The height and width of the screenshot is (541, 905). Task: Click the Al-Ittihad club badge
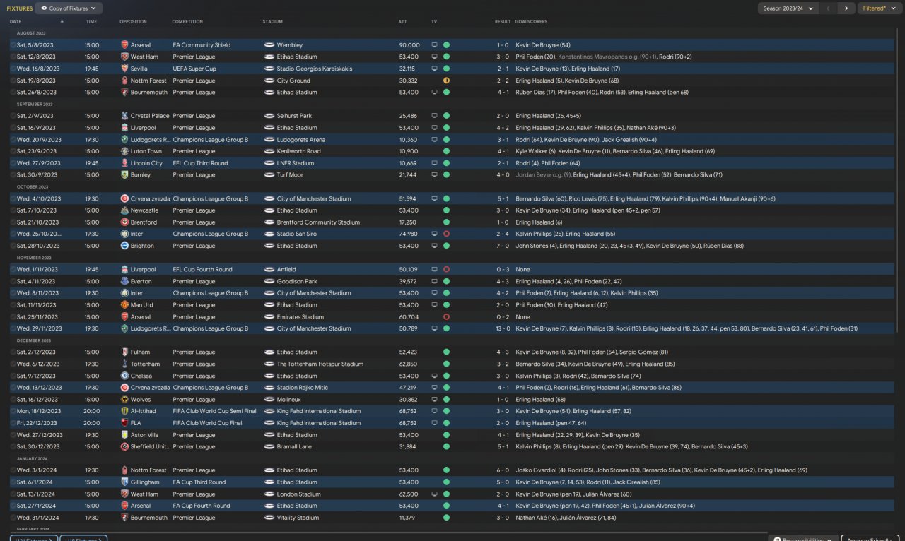pos(125,411)
